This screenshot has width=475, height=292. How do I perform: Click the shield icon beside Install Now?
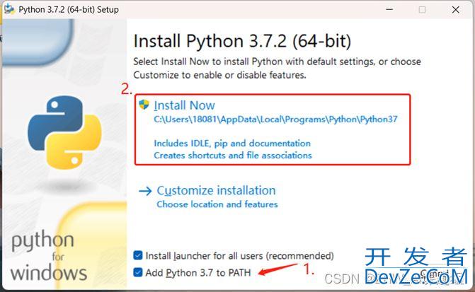coord(144,105)
